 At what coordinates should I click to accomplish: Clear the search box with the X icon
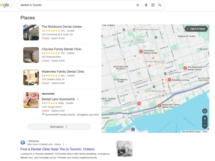click(x=138, y=5)
